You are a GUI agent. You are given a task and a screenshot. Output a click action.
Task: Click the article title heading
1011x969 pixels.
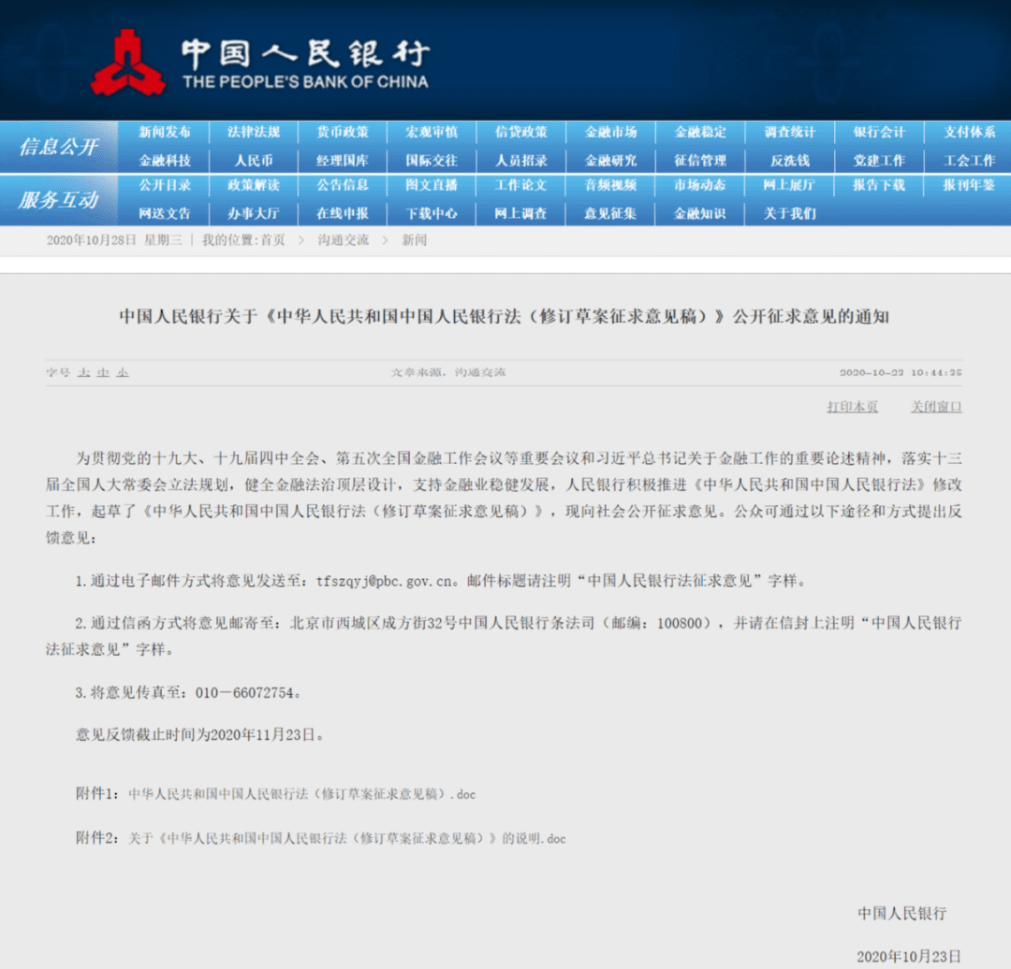505,316
